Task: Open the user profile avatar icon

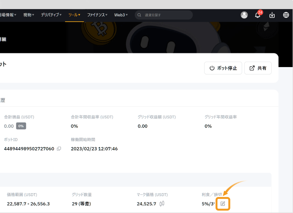Action: tap(244, 15)
